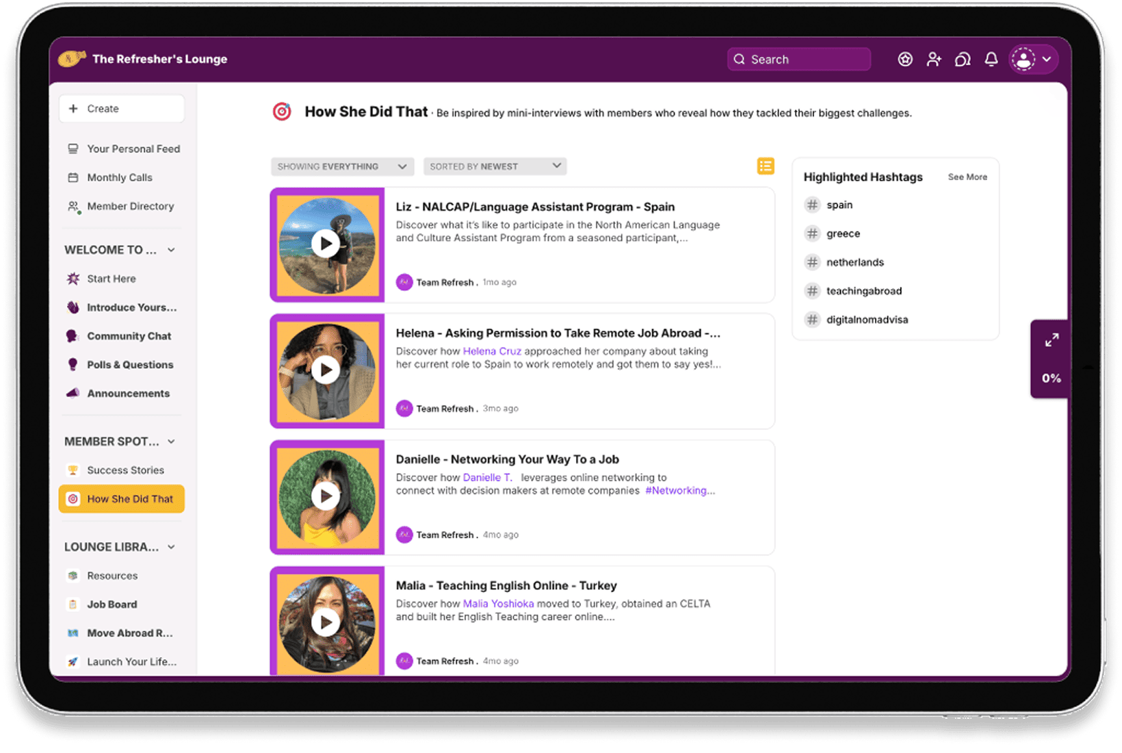Screen dimensions: 1122x753
Task: Open Polls & Questions
Action: pyautogui.click(x=122, y=365)
